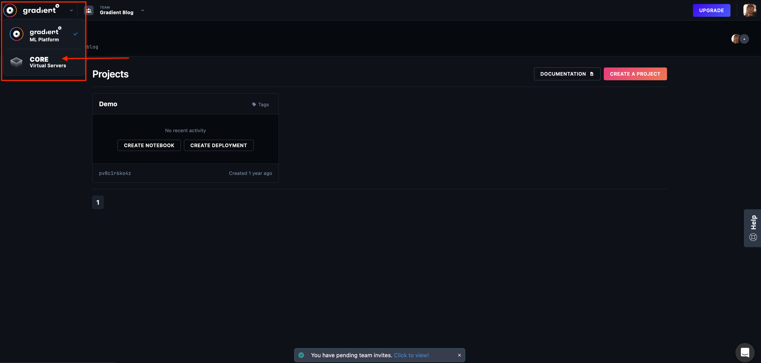Click the add team member plus icon
Screen dimensions: 761x363
[x=744, y=39]
